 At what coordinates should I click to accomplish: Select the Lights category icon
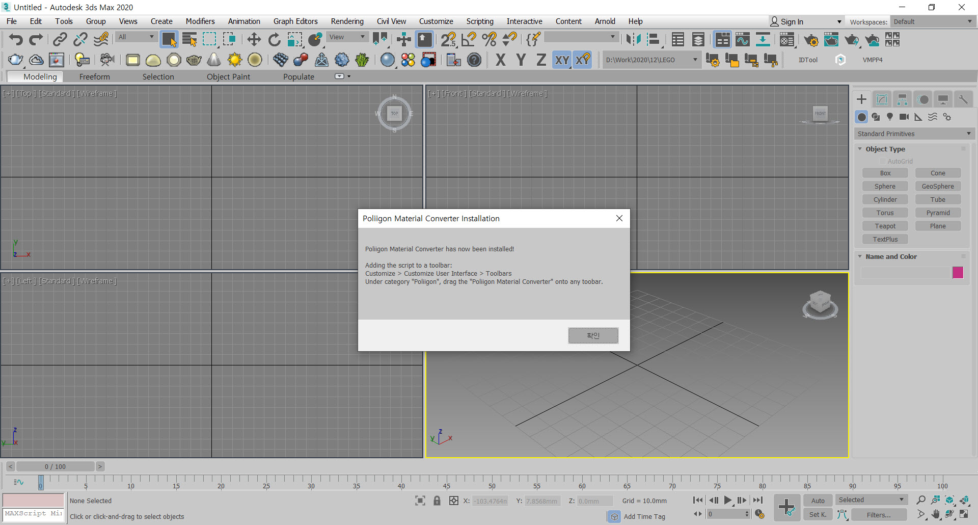[x=890, y=117]
